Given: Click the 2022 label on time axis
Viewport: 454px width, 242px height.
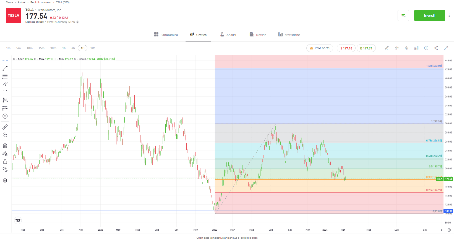Looking at the screenshot, I should tap(100, 230).
